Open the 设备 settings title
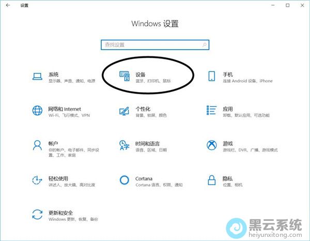 [x=141, y=74]
